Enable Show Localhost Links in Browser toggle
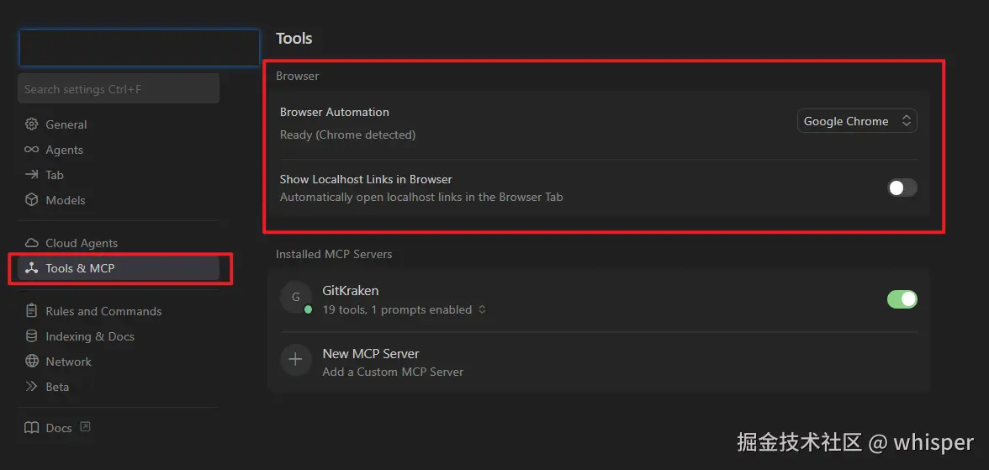The width and height of the screenshot is (989, 470). pyautogui.click(x=902, y=187)
